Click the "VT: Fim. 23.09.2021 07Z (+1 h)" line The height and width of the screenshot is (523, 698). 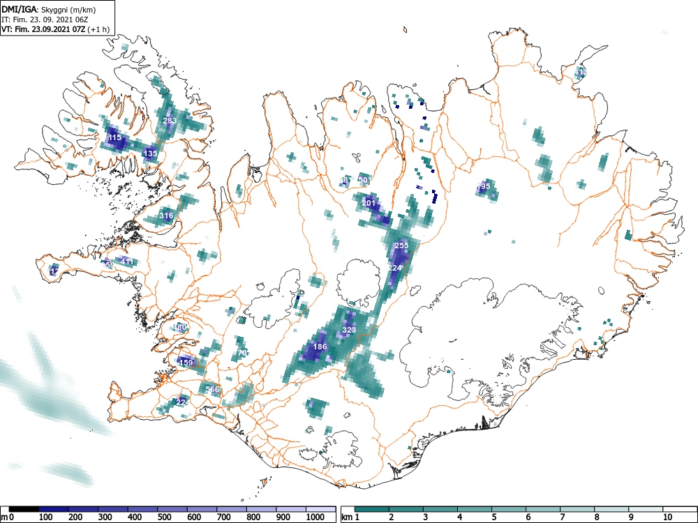click(x=55, y=29)
